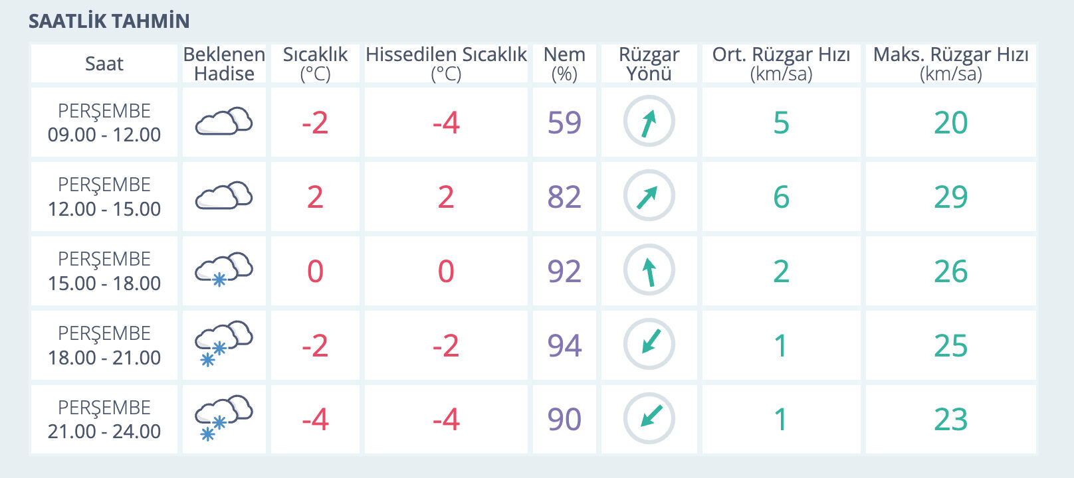Screen dimensions: 1074x478
Task: Click the SAATLİK TAHMİN heading
Action: [109, 21]
